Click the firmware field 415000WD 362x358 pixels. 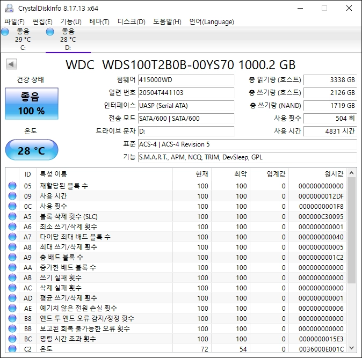[186, 80]
